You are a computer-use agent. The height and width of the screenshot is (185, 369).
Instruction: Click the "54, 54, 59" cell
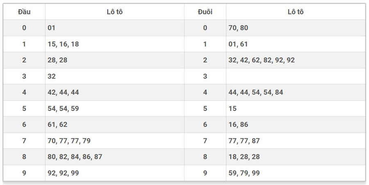(x=63, y=108)
